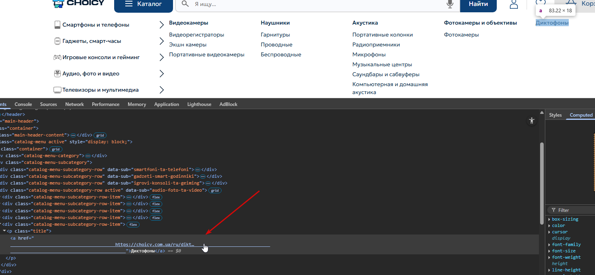
Task: Open the Memory tab
Action: pyautogui.click(x=137, y=104)
